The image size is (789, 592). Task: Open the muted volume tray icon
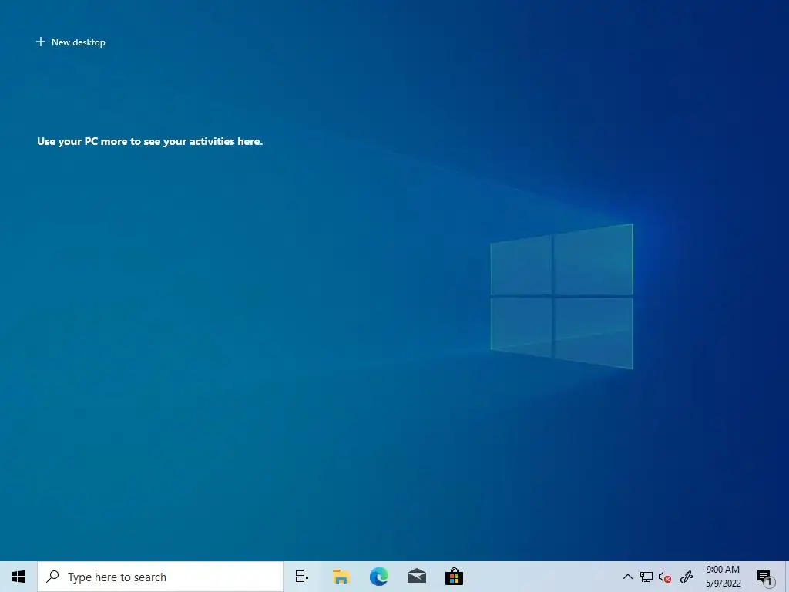pos(665,577)
